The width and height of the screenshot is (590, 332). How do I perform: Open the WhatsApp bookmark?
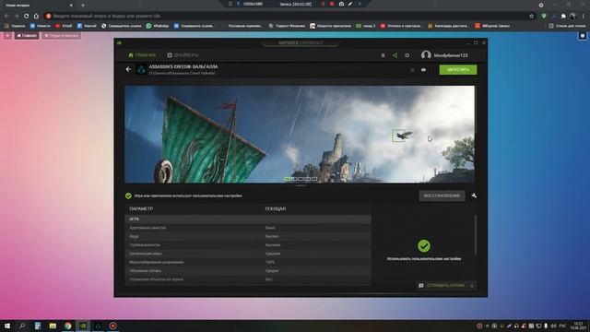(158, 26)
